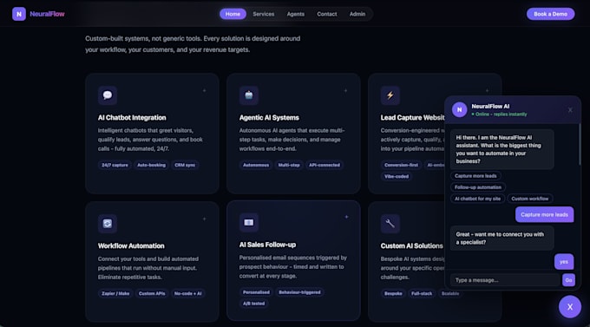Click the Vibe-coded tag
This screenshot has height=327, width=590.
[397, 176]
